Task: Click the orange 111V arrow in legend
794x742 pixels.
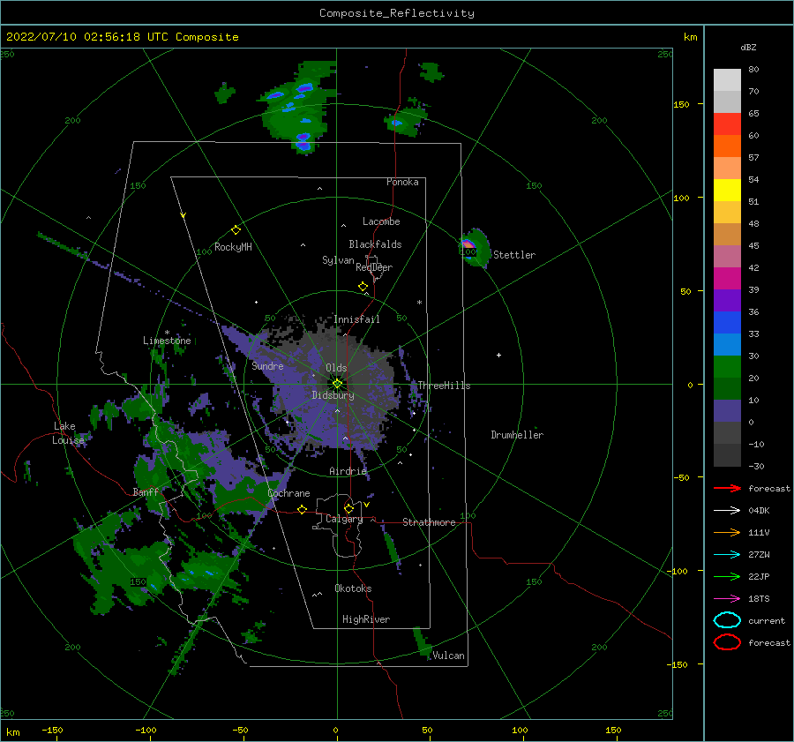Action: coord(727,532)
